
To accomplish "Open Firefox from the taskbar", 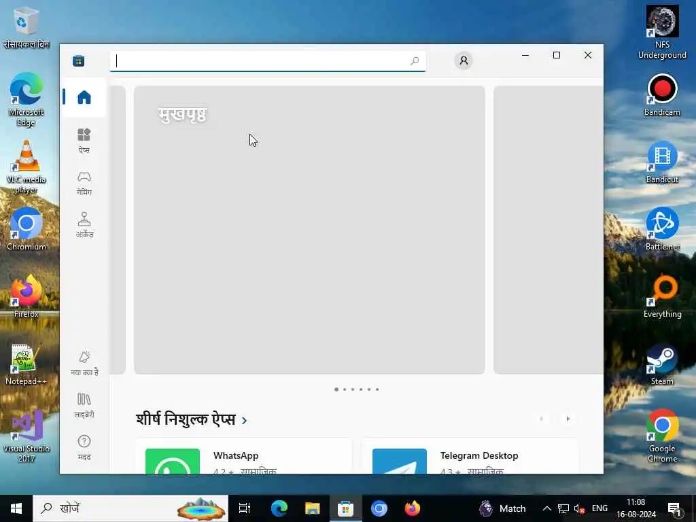I will pos(413,508).
